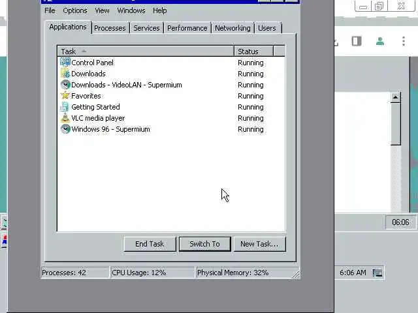This screenshot has height=313, width=418.
Task: Click Running status of VLC media player
Action: 251,118
